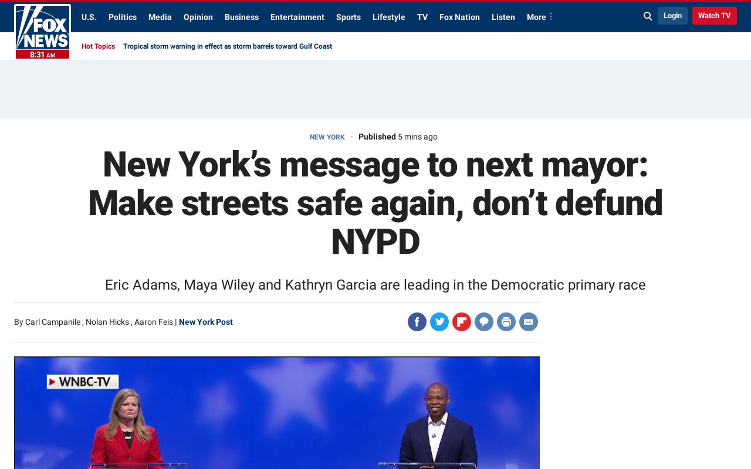Click the Watch TV button

(715, 16)
